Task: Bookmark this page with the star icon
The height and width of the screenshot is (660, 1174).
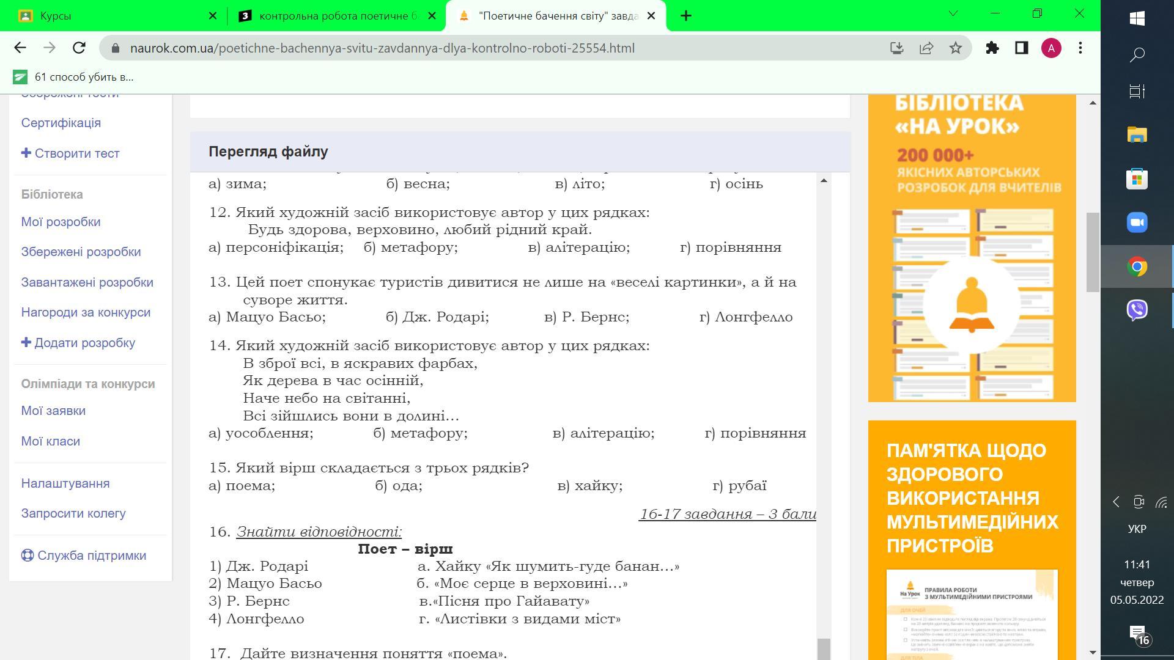Action: pyautogui.click(x=956, y=48)
